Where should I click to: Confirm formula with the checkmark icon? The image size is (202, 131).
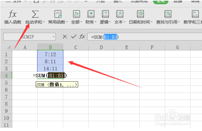click(x=74, y=36)
